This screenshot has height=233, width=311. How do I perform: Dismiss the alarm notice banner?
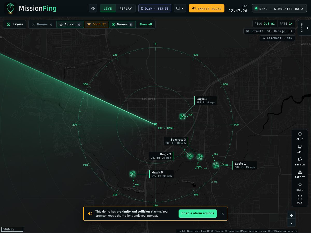[222, 214]
